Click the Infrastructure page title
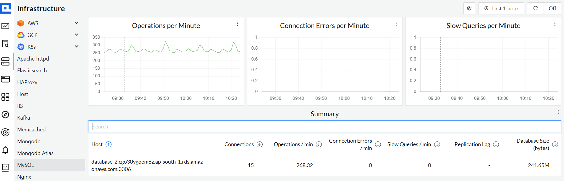 coord(41,9)
